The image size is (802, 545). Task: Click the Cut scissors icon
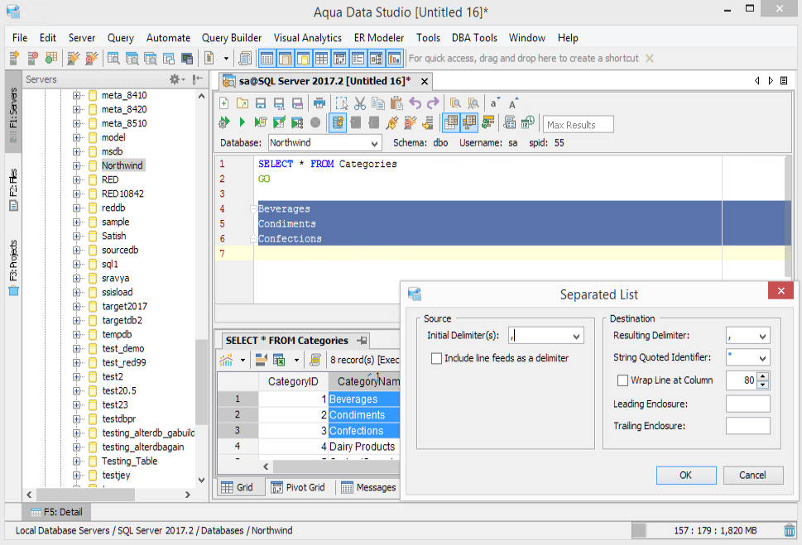(x=360, y=103)
